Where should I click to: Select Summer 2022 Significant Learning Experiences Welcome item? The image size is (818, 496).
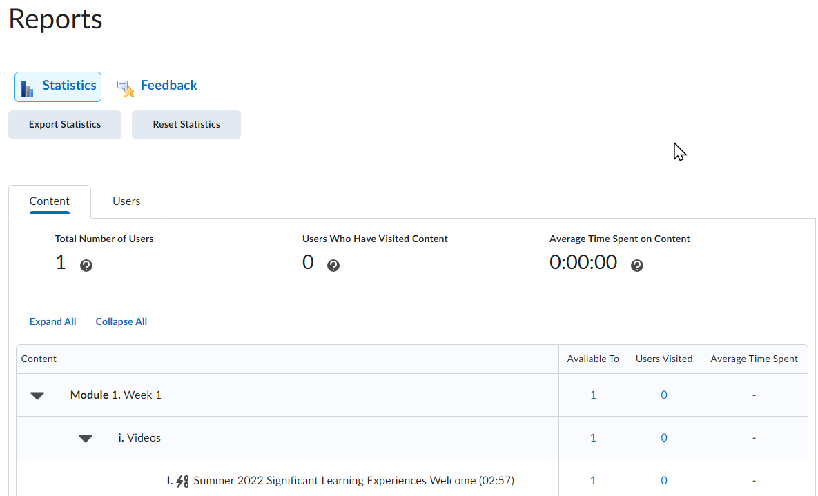[353, 481]
